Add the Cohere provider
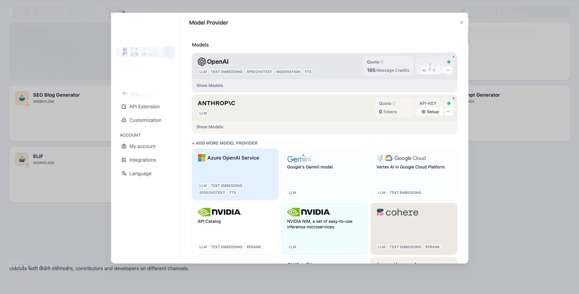579x294 pixels. pos(414,229)
